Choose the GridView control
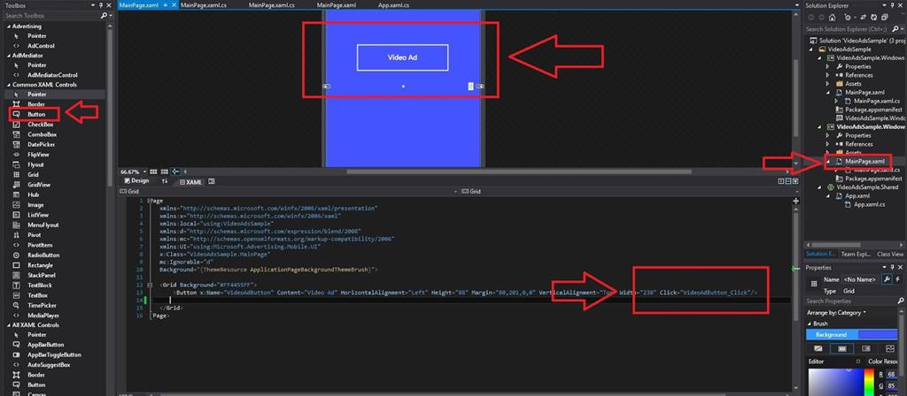907x396 pixels. [39, 185]
